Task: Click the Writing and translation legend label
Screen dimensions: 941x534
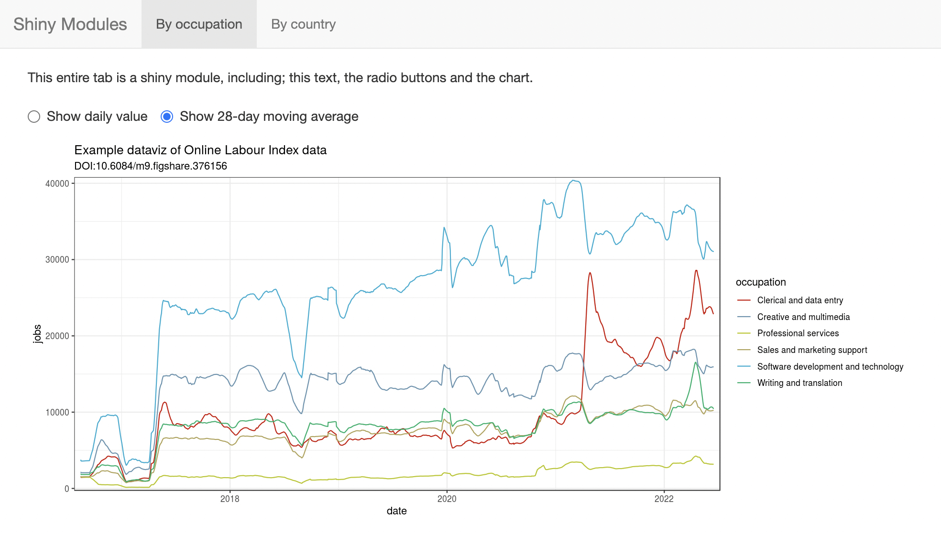Action: point(799,383)
